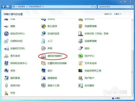Click the Forward navigation arrow button

coord(8,7)
